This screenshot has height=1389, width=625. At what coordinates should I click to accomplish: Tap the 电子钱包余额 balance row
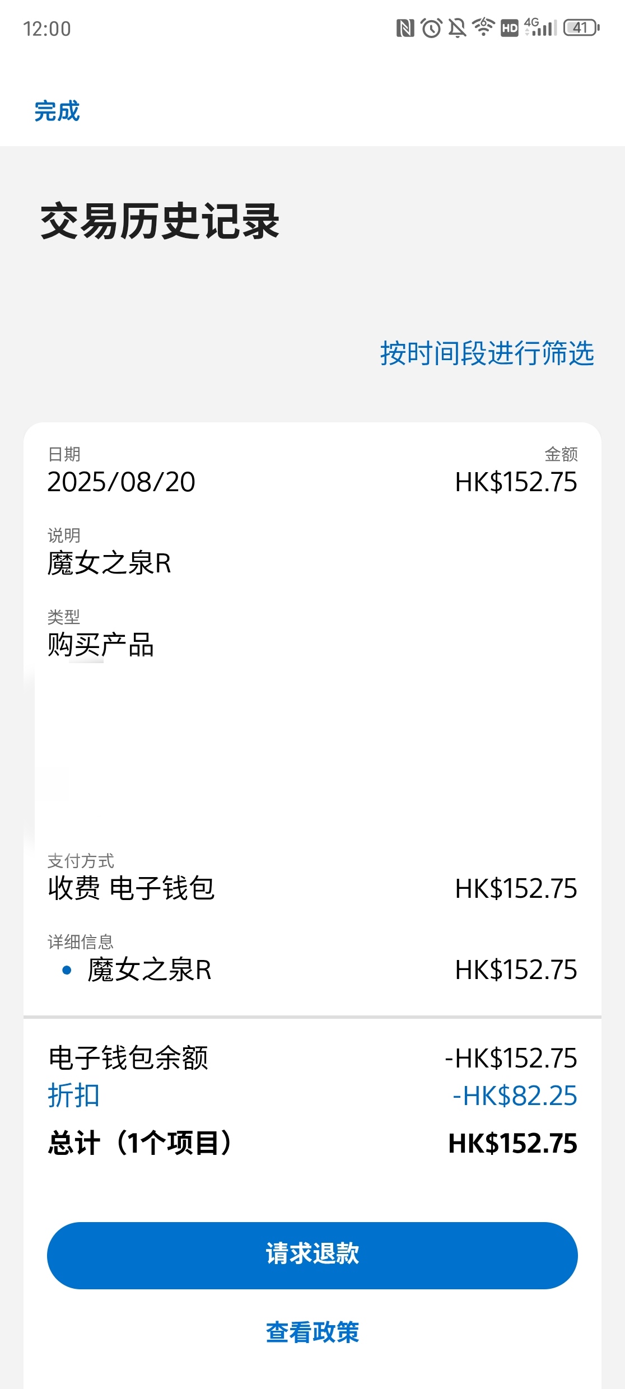tap(312, 1058)
